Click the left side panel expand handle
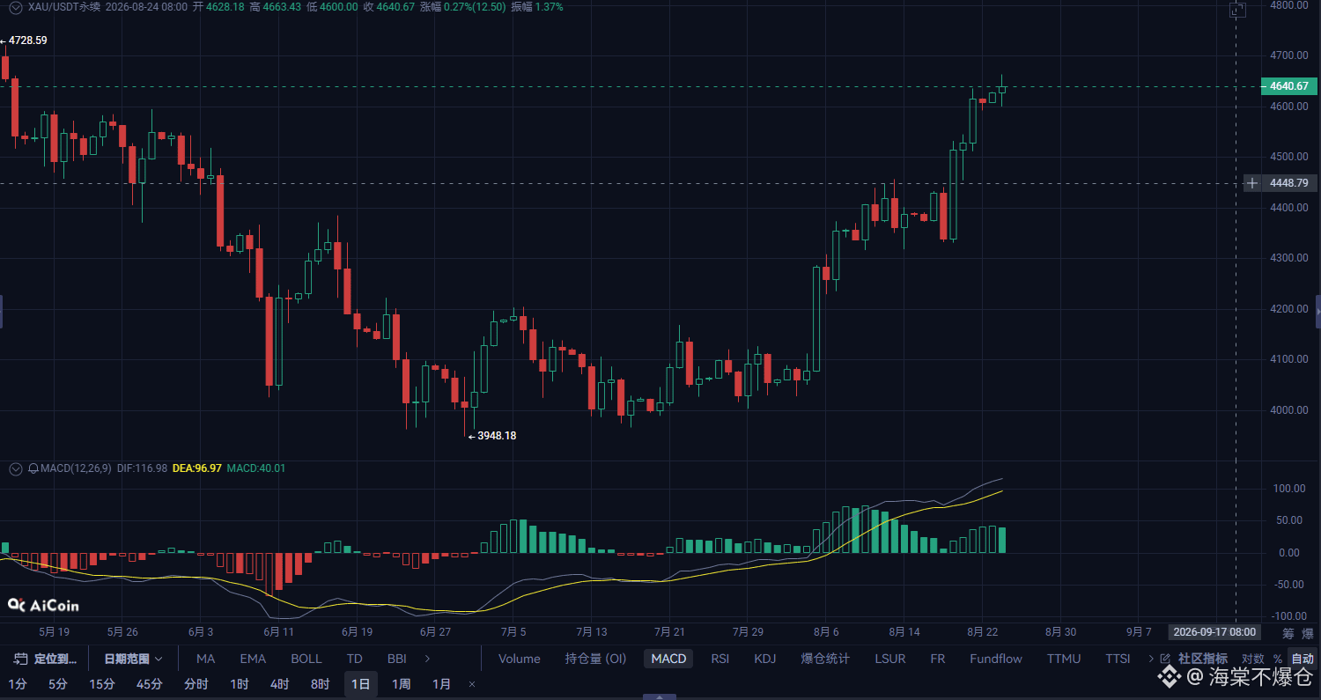This screenshot has width=1321, height=700. (2, 311)
